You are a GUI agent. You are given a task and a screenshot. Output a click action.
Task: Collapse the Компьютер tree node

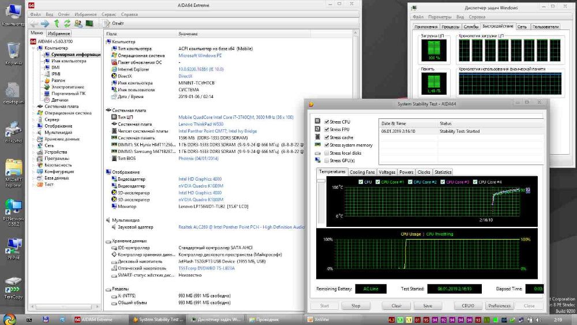coord(33,48)
